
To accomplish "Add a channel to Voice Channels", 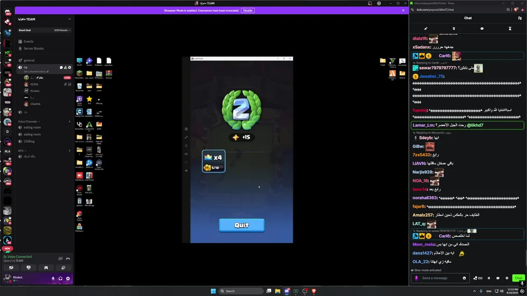I will (69, 121).
